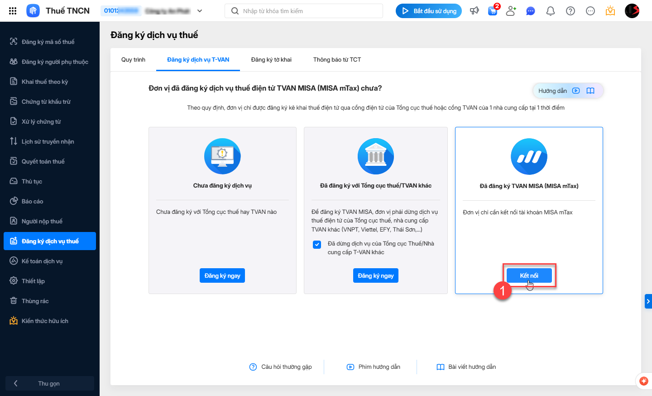Open Thiết lập settings menu
The height and width of the screenshot is (396, 652).
click(x=50, y=281)
